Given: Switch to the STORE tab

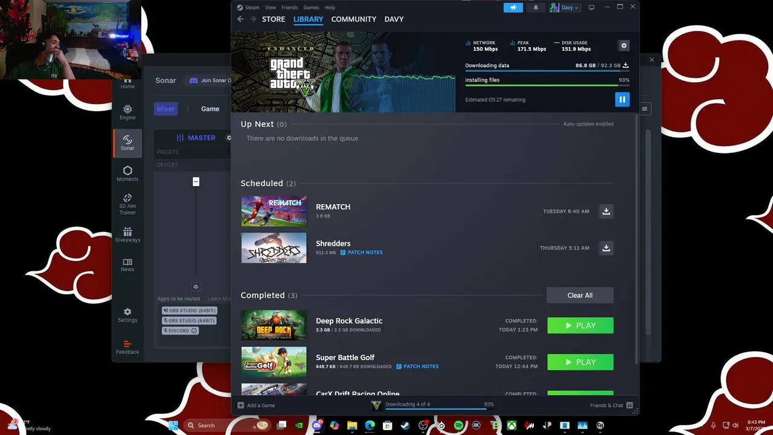Looking at the screenshot, I should point(273,19).
